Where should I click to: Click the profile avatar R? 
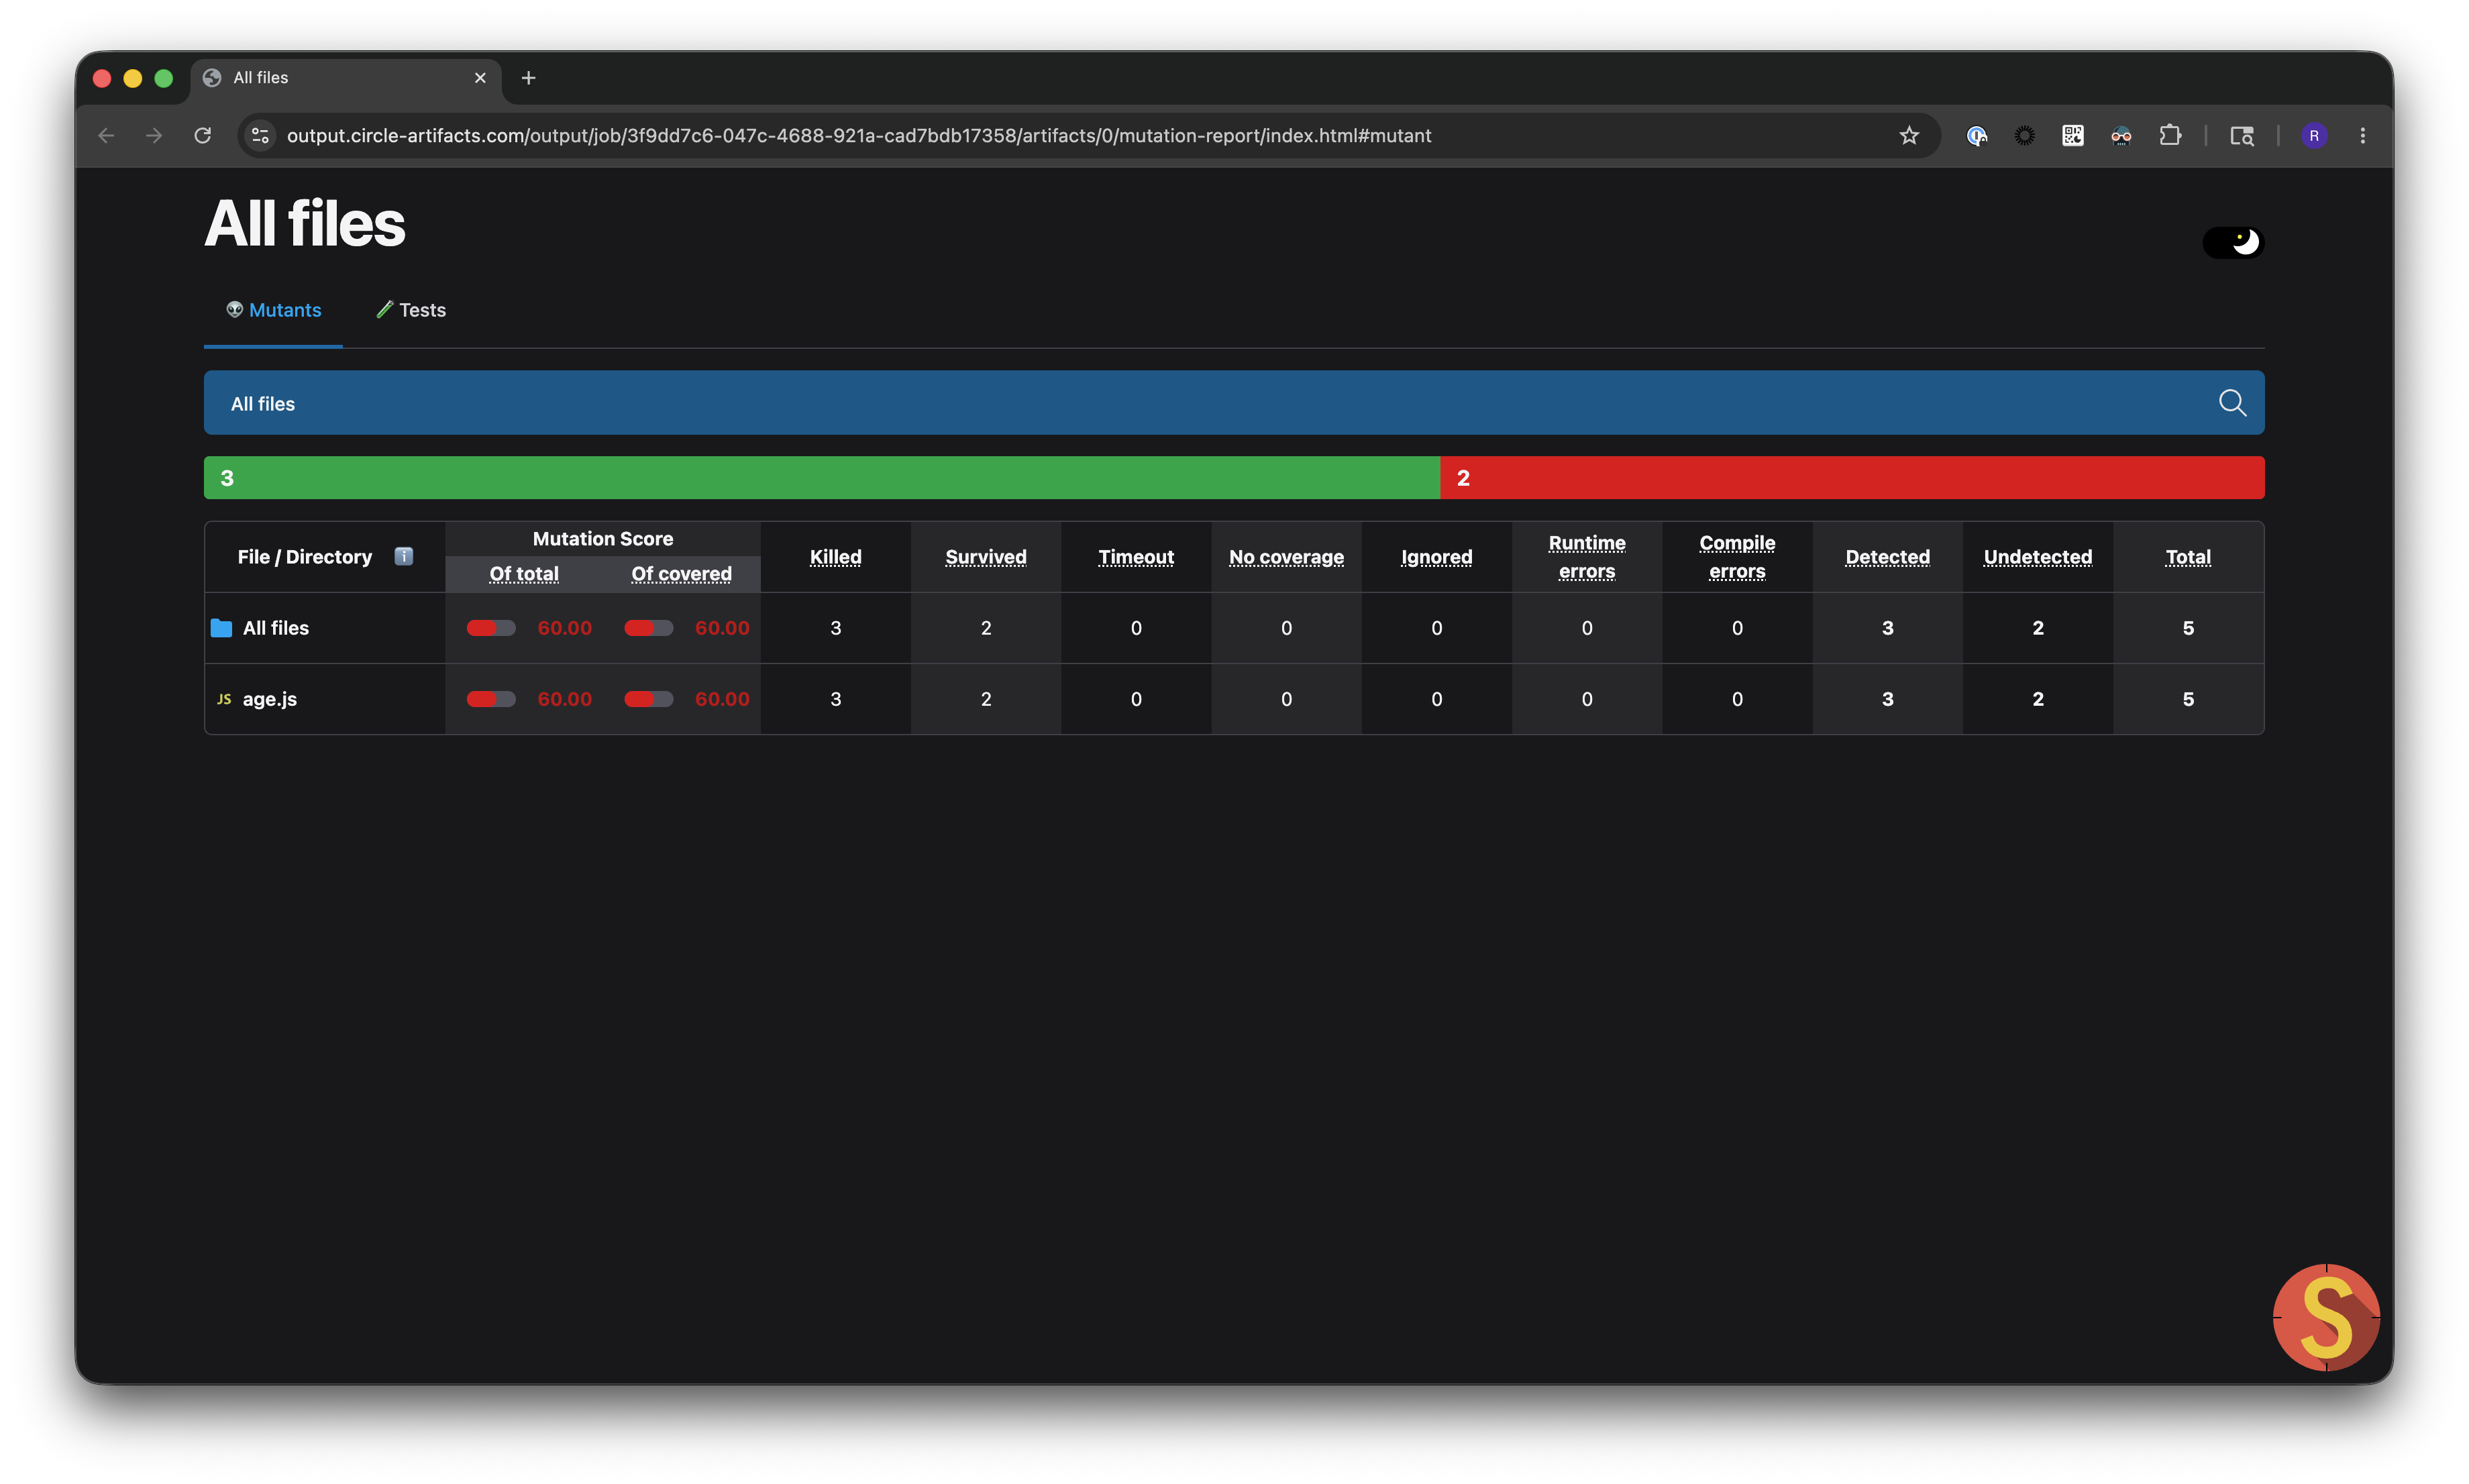(2313, 135)
